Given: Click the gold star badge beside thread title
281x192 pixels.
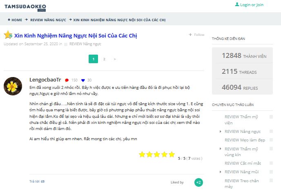Looking at the screenshot, I should click(x=8, y=35).
